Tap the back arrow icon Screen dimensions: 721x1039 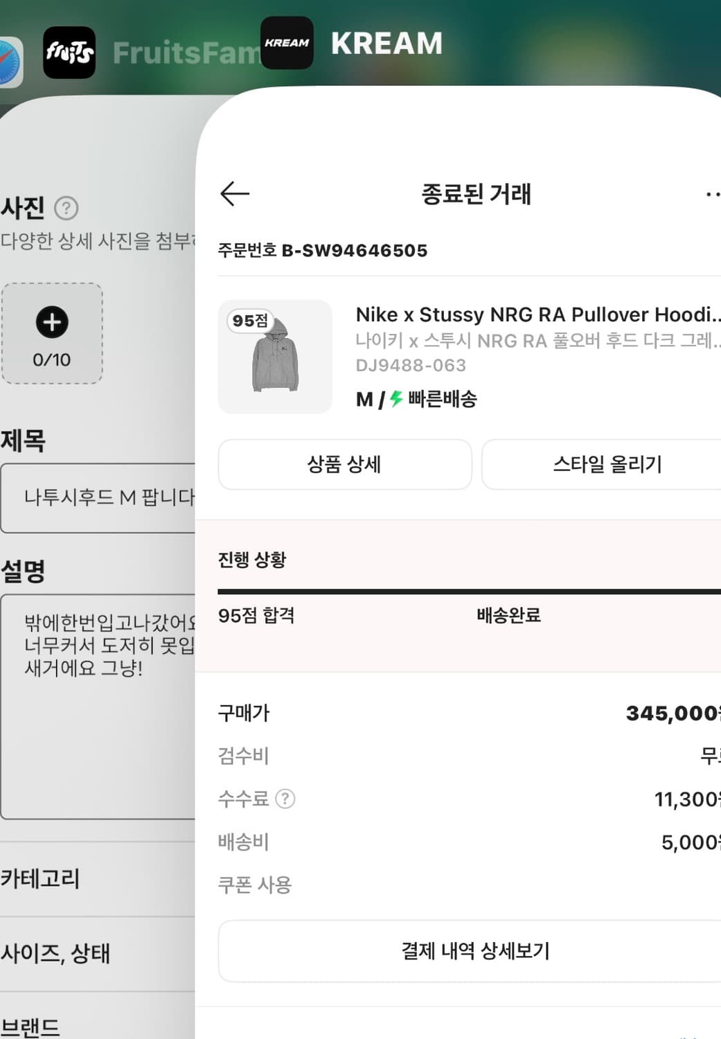235,194
